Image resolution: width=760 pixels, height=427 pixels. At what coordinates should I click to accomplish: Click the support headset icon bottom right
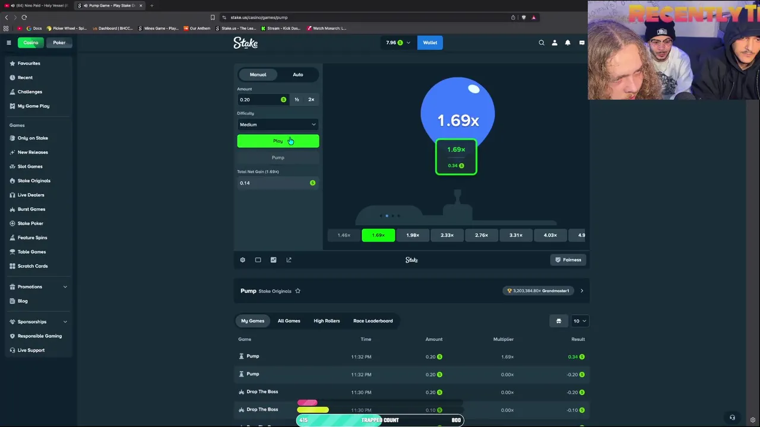(x=732, y=418)
